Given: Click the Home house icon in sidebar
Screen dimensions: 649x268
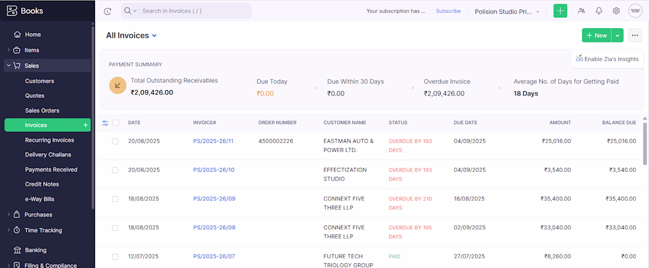Looking at the screenshot, I should (x=17, y=35).
